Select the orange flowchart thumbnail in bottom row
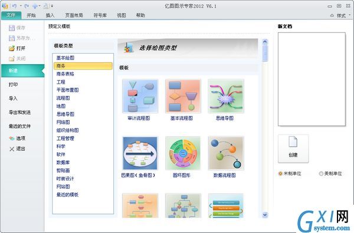The width and height of the screenshot is (354, 233). [140, 205]
